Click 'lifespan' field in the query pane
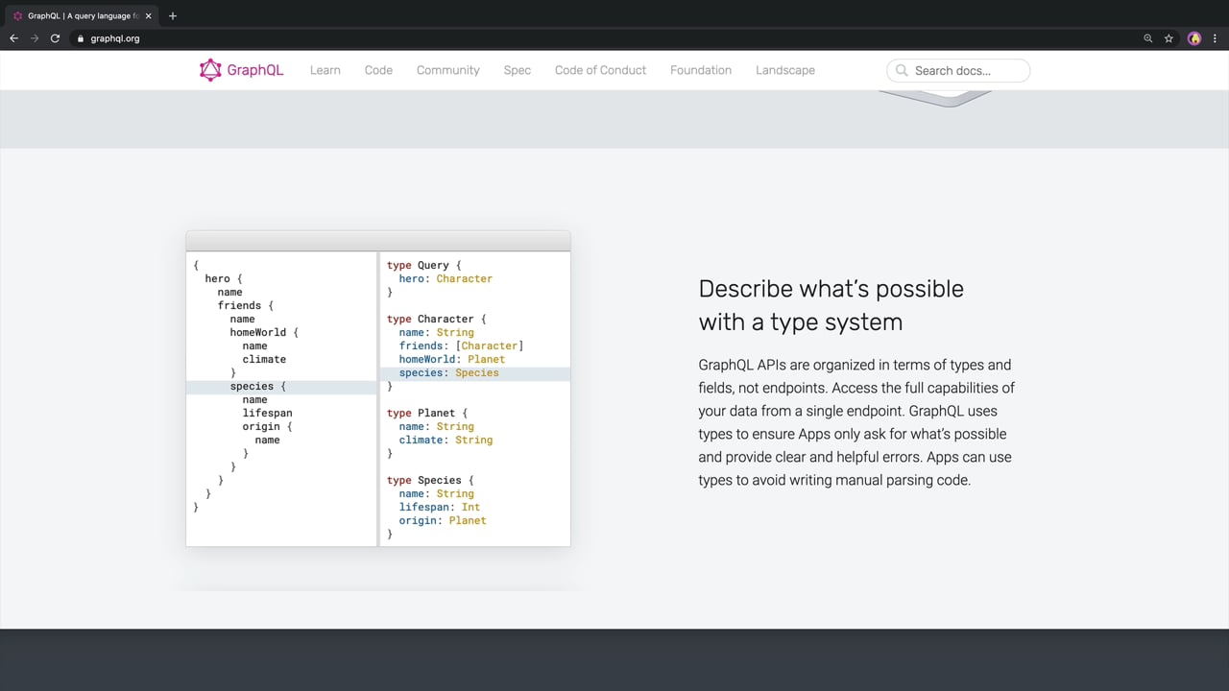This screenshot has width=1229, height=691. click(267, 413)
